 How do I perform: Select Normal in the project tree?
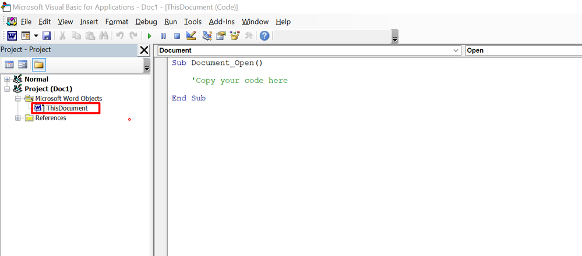click(36, 79)
